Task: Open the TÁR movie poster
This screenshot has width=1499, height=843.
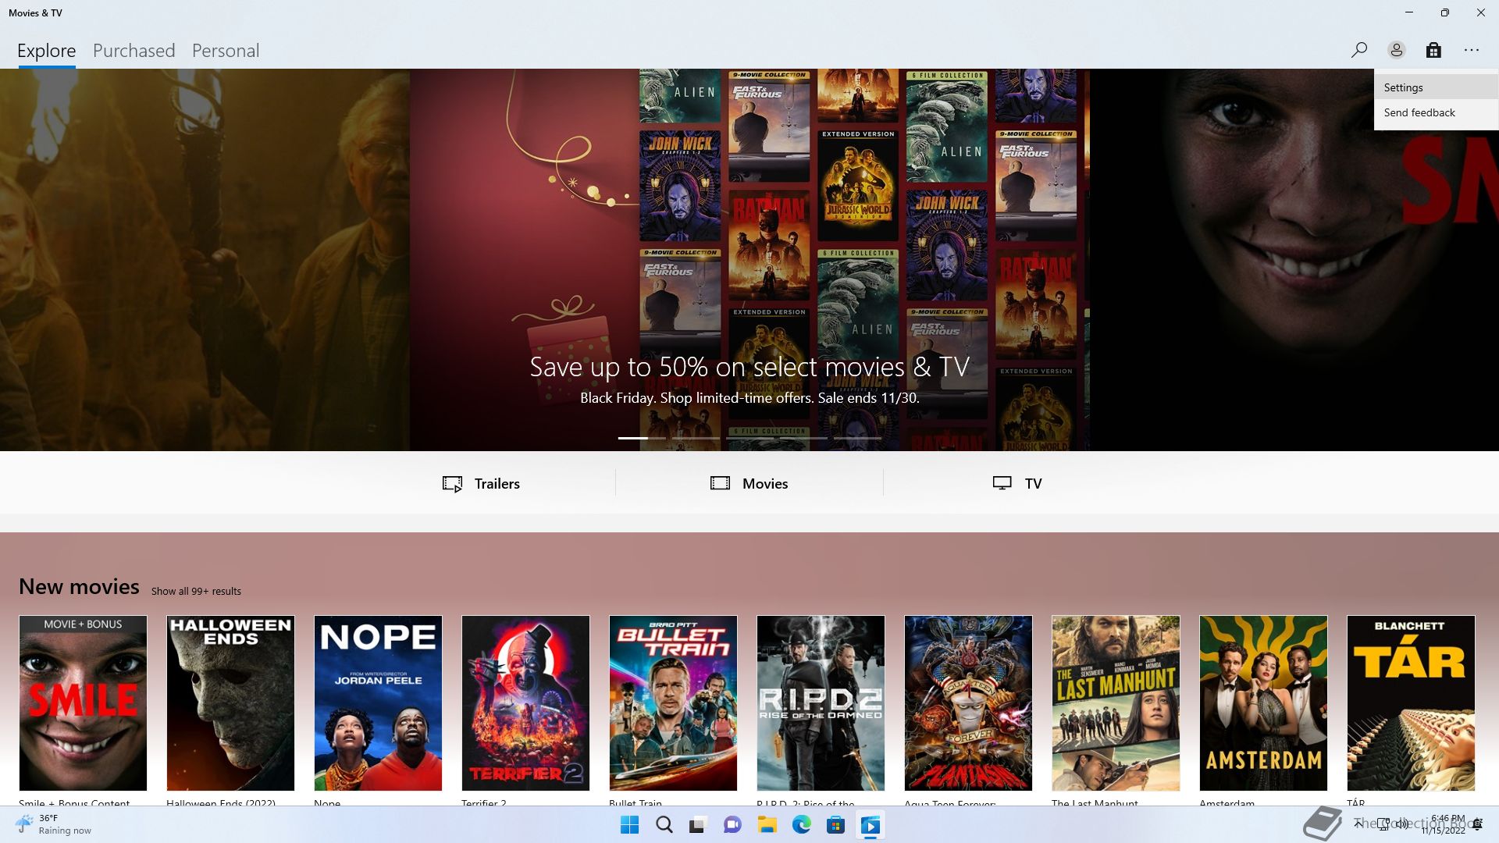Action: (x=1411, y=702)
